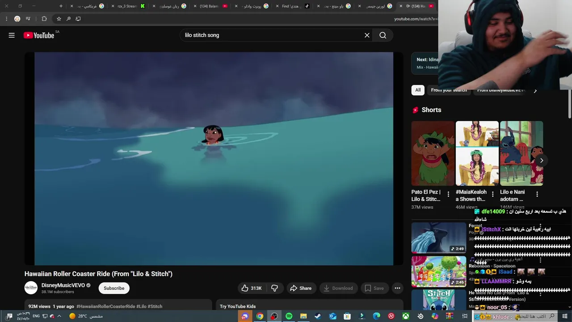Open a new browser tab with plus
The width and height of the screenshot is (572, 322).
[x=61, y=6]
